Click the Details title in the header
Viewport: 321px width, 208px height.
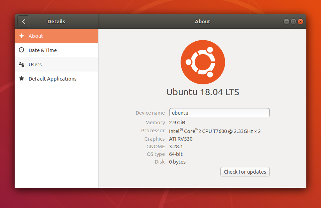56,22
